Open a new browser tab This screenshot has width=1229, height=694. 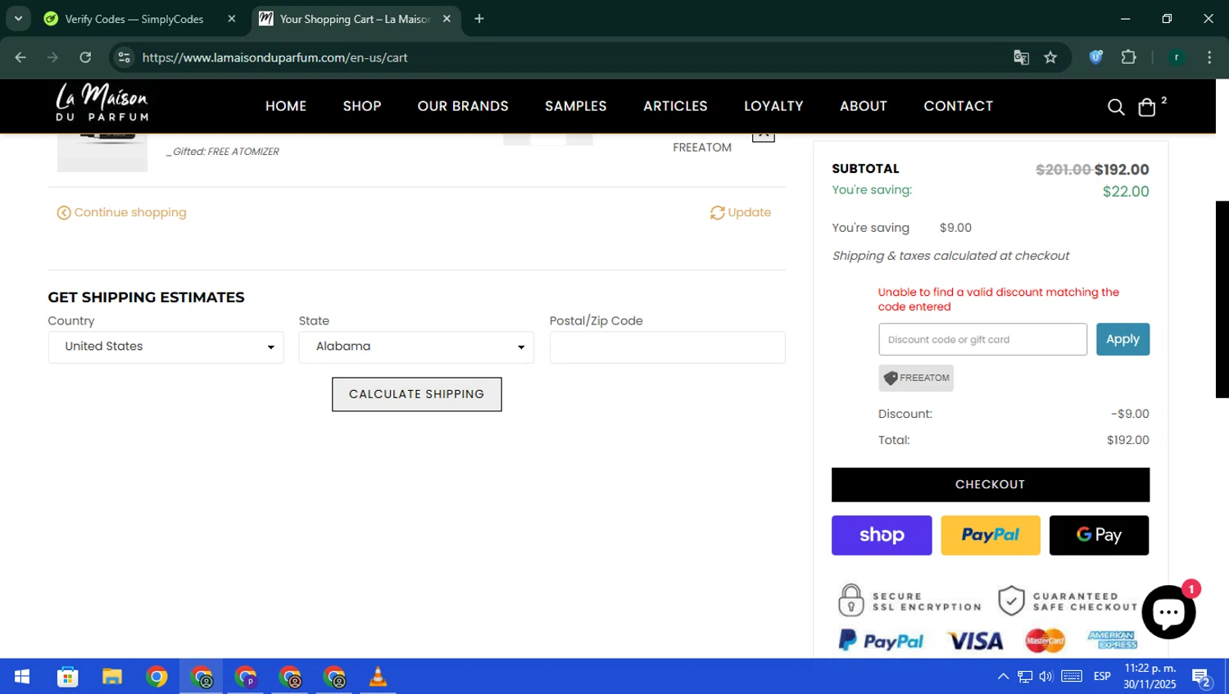coord(479,19)
